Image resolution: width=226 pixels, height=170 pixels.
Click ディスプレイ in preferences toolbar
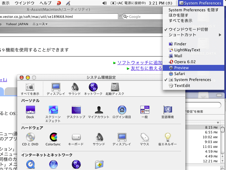(x=56, y=89)
